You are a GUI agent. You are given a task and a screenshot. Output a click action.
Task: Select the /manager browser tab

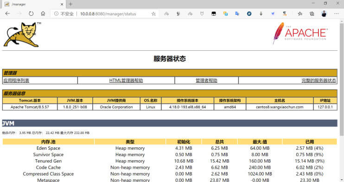click(x=34, y=4)
